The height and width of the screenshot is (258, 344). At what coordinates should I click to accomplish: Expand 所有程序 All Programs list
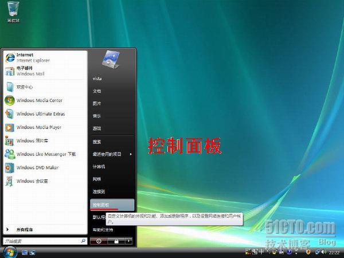(45, 229)
